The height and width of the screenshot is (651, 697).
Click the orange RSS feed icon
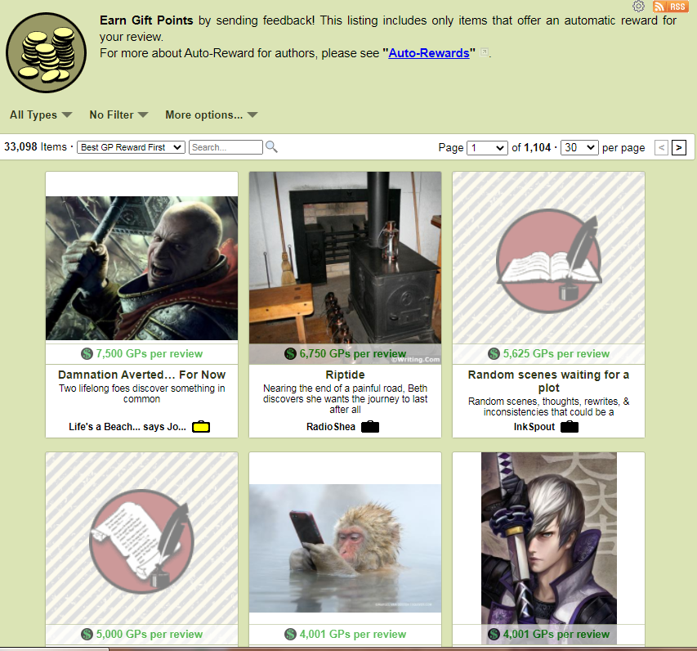tap(670, 7)
